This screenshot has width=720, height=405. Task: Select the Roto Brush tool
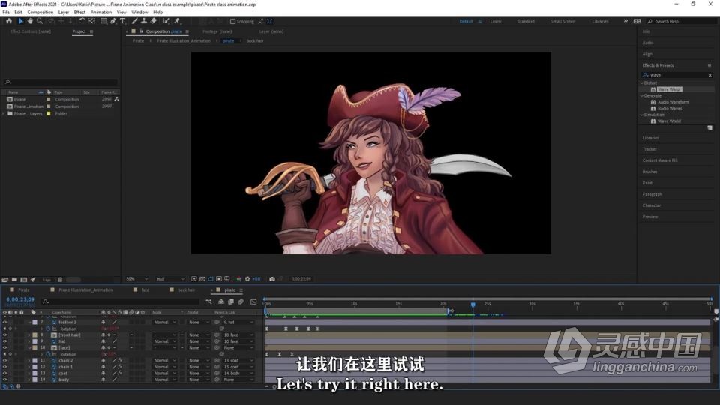165,21
